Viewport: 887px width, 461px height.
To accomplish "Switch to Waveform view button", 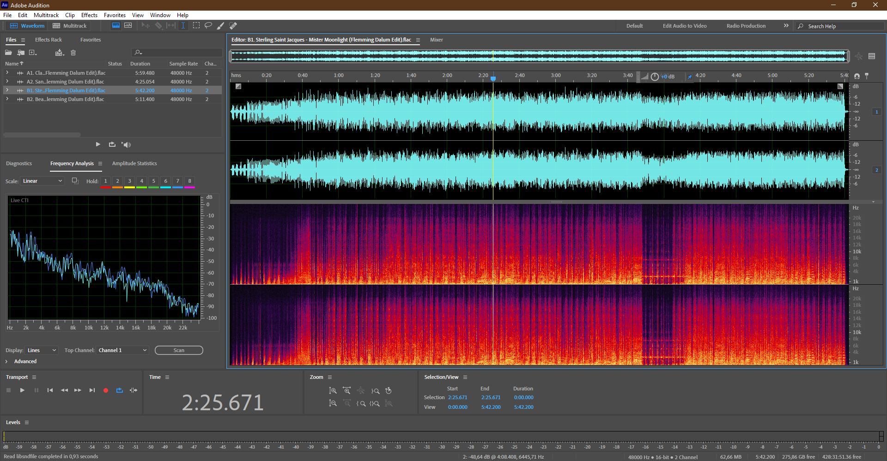I will [x=27, y=26].
